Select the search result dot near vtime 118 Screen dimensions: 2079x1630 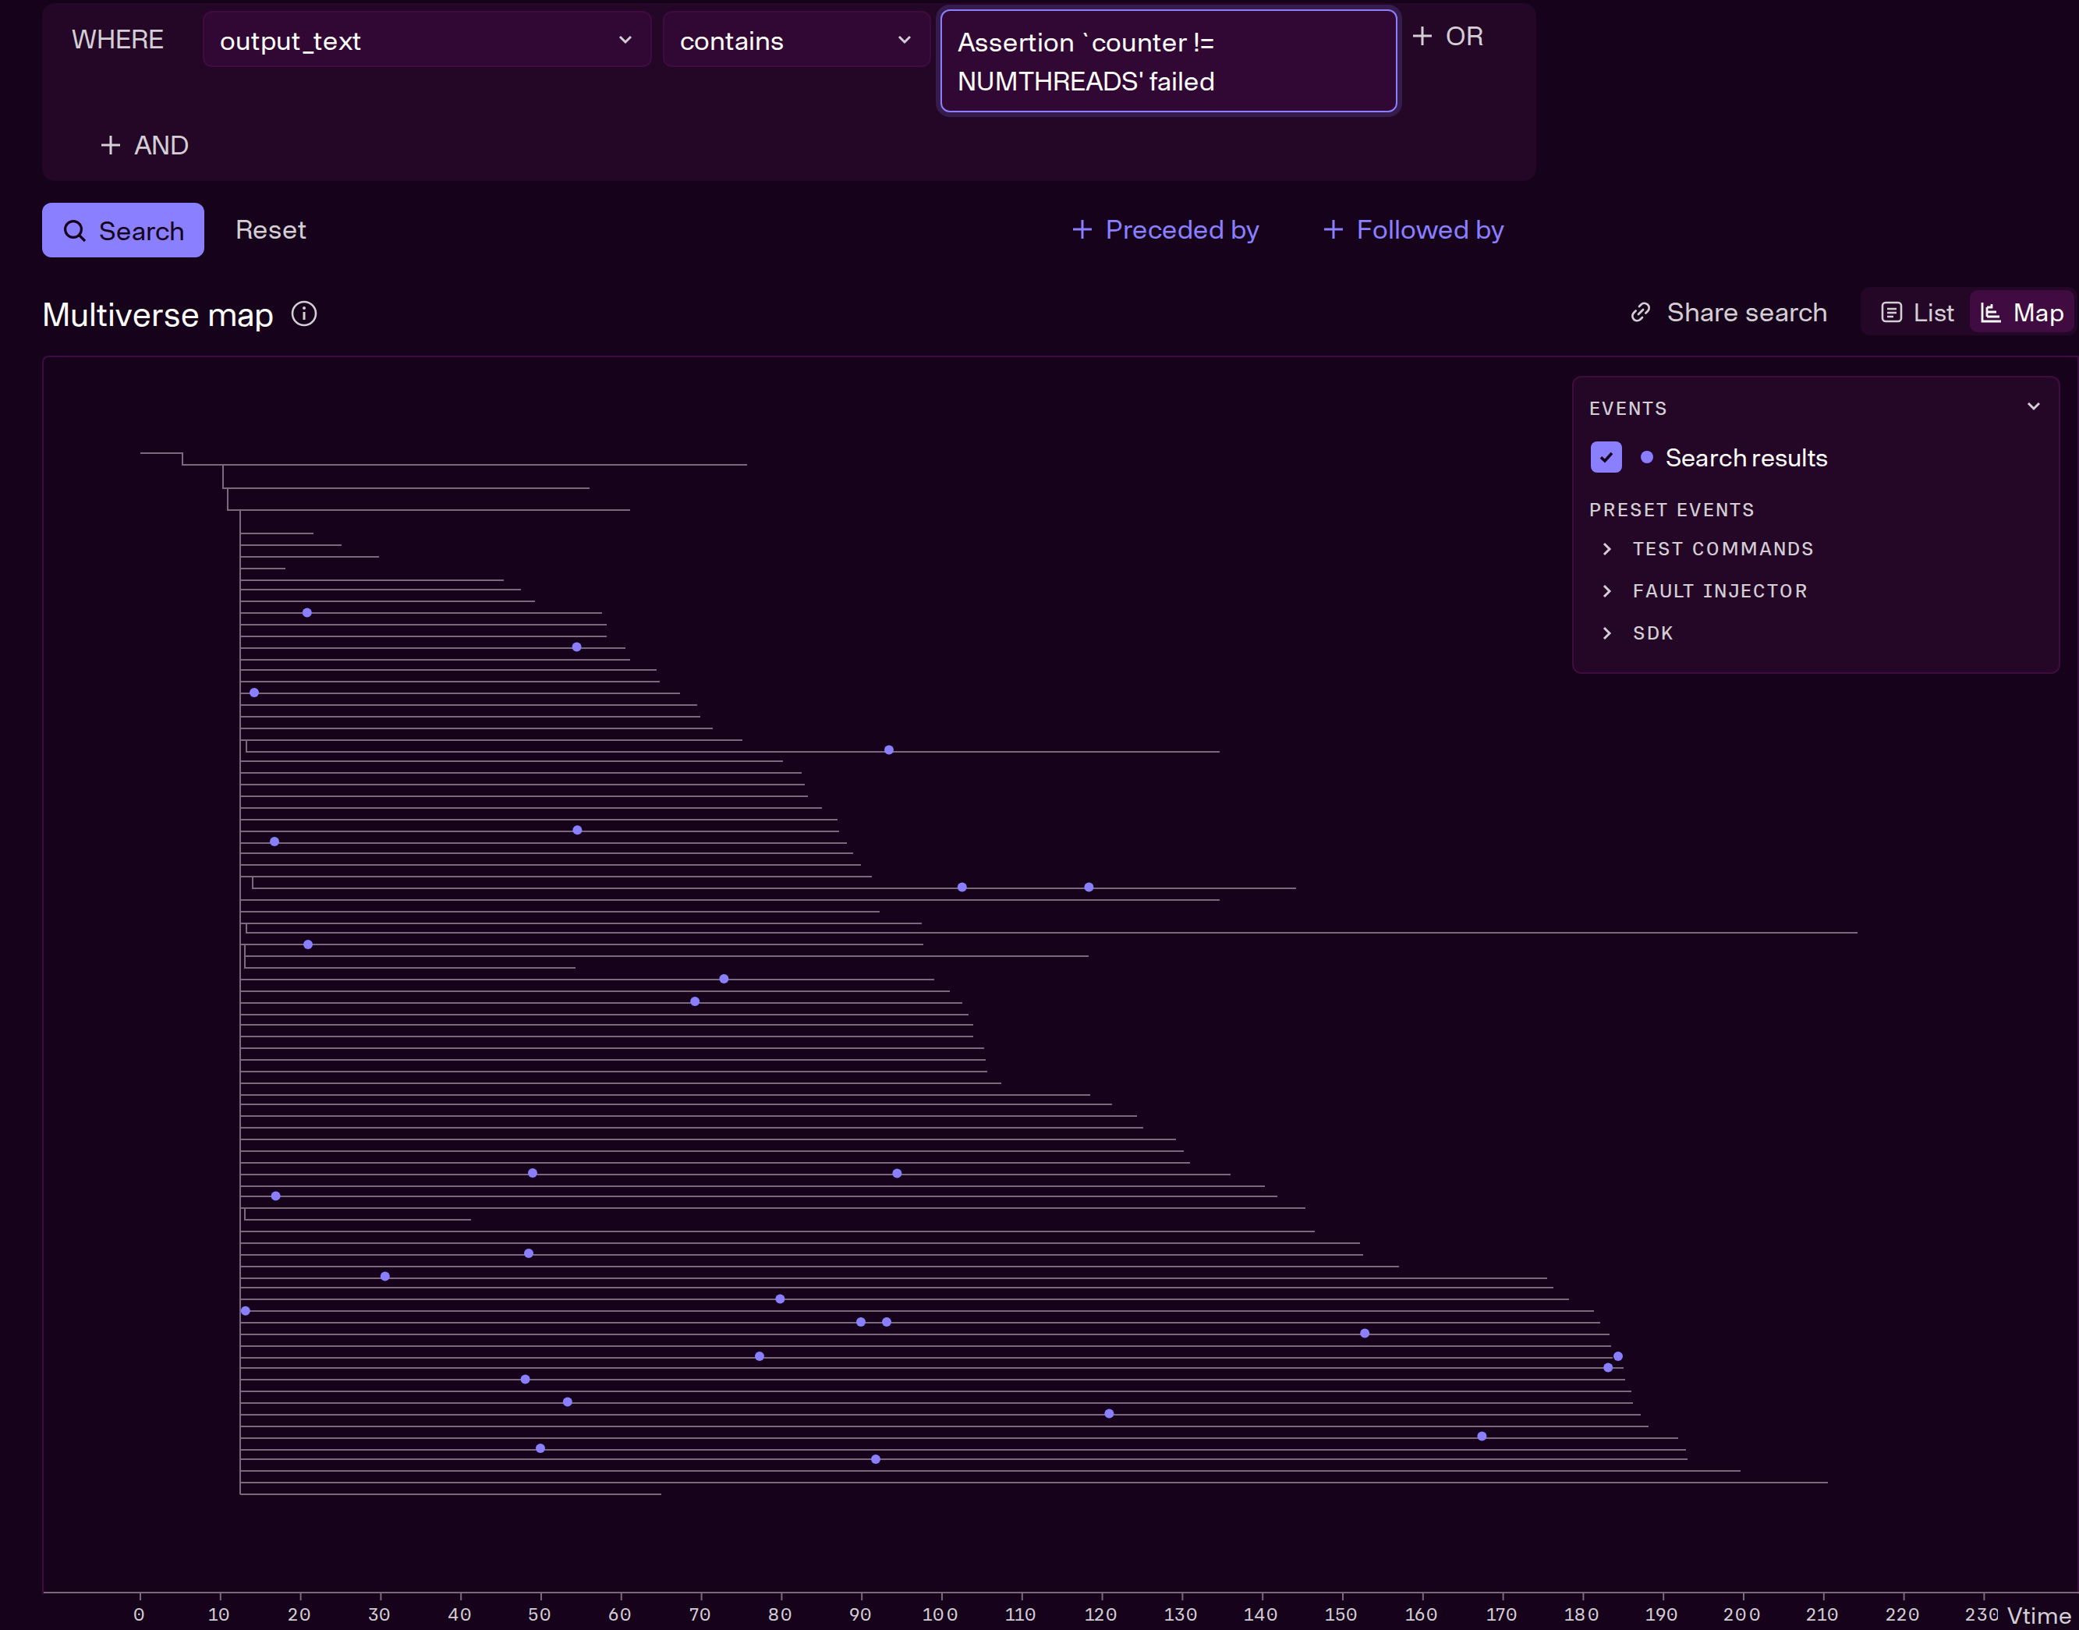tap(1089, 888)
